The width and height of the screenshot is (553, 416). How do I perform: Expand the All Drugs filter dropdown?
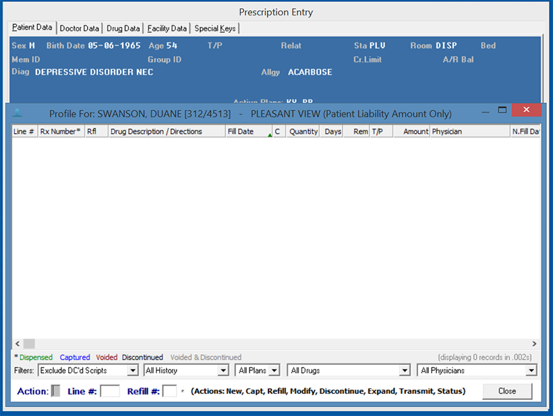click(404, 370)
